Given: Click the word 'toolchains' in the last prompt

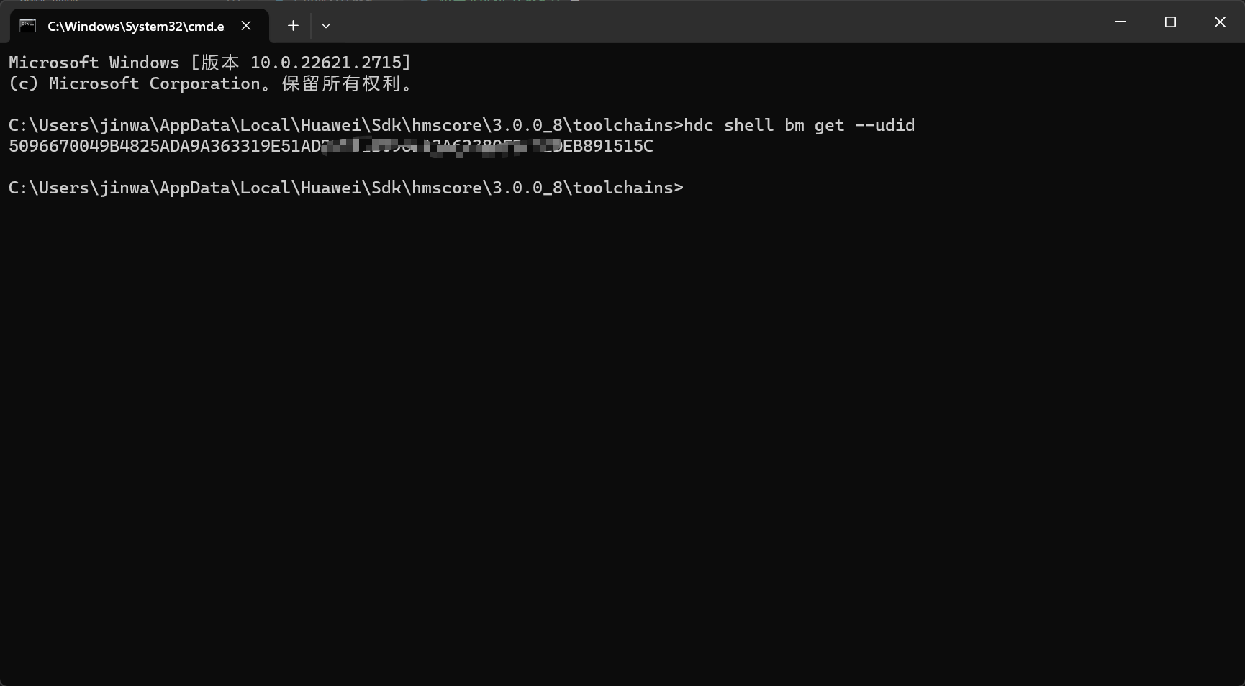Looking at the screenshot, I should click(x=622, y=188).
